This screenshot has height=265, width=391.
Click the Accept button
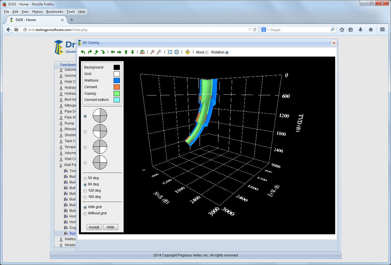click(x=94, y=227)
